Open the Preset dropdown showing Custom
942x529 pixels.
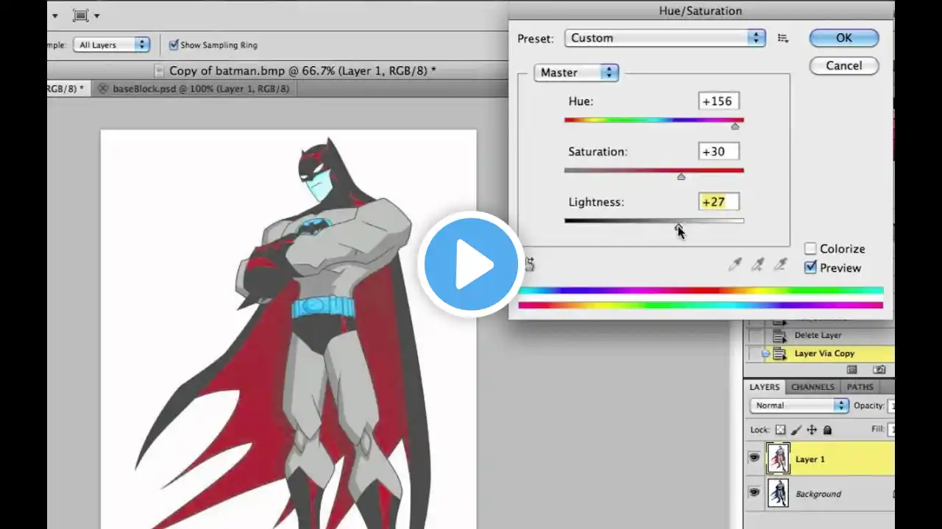[665, 38]
